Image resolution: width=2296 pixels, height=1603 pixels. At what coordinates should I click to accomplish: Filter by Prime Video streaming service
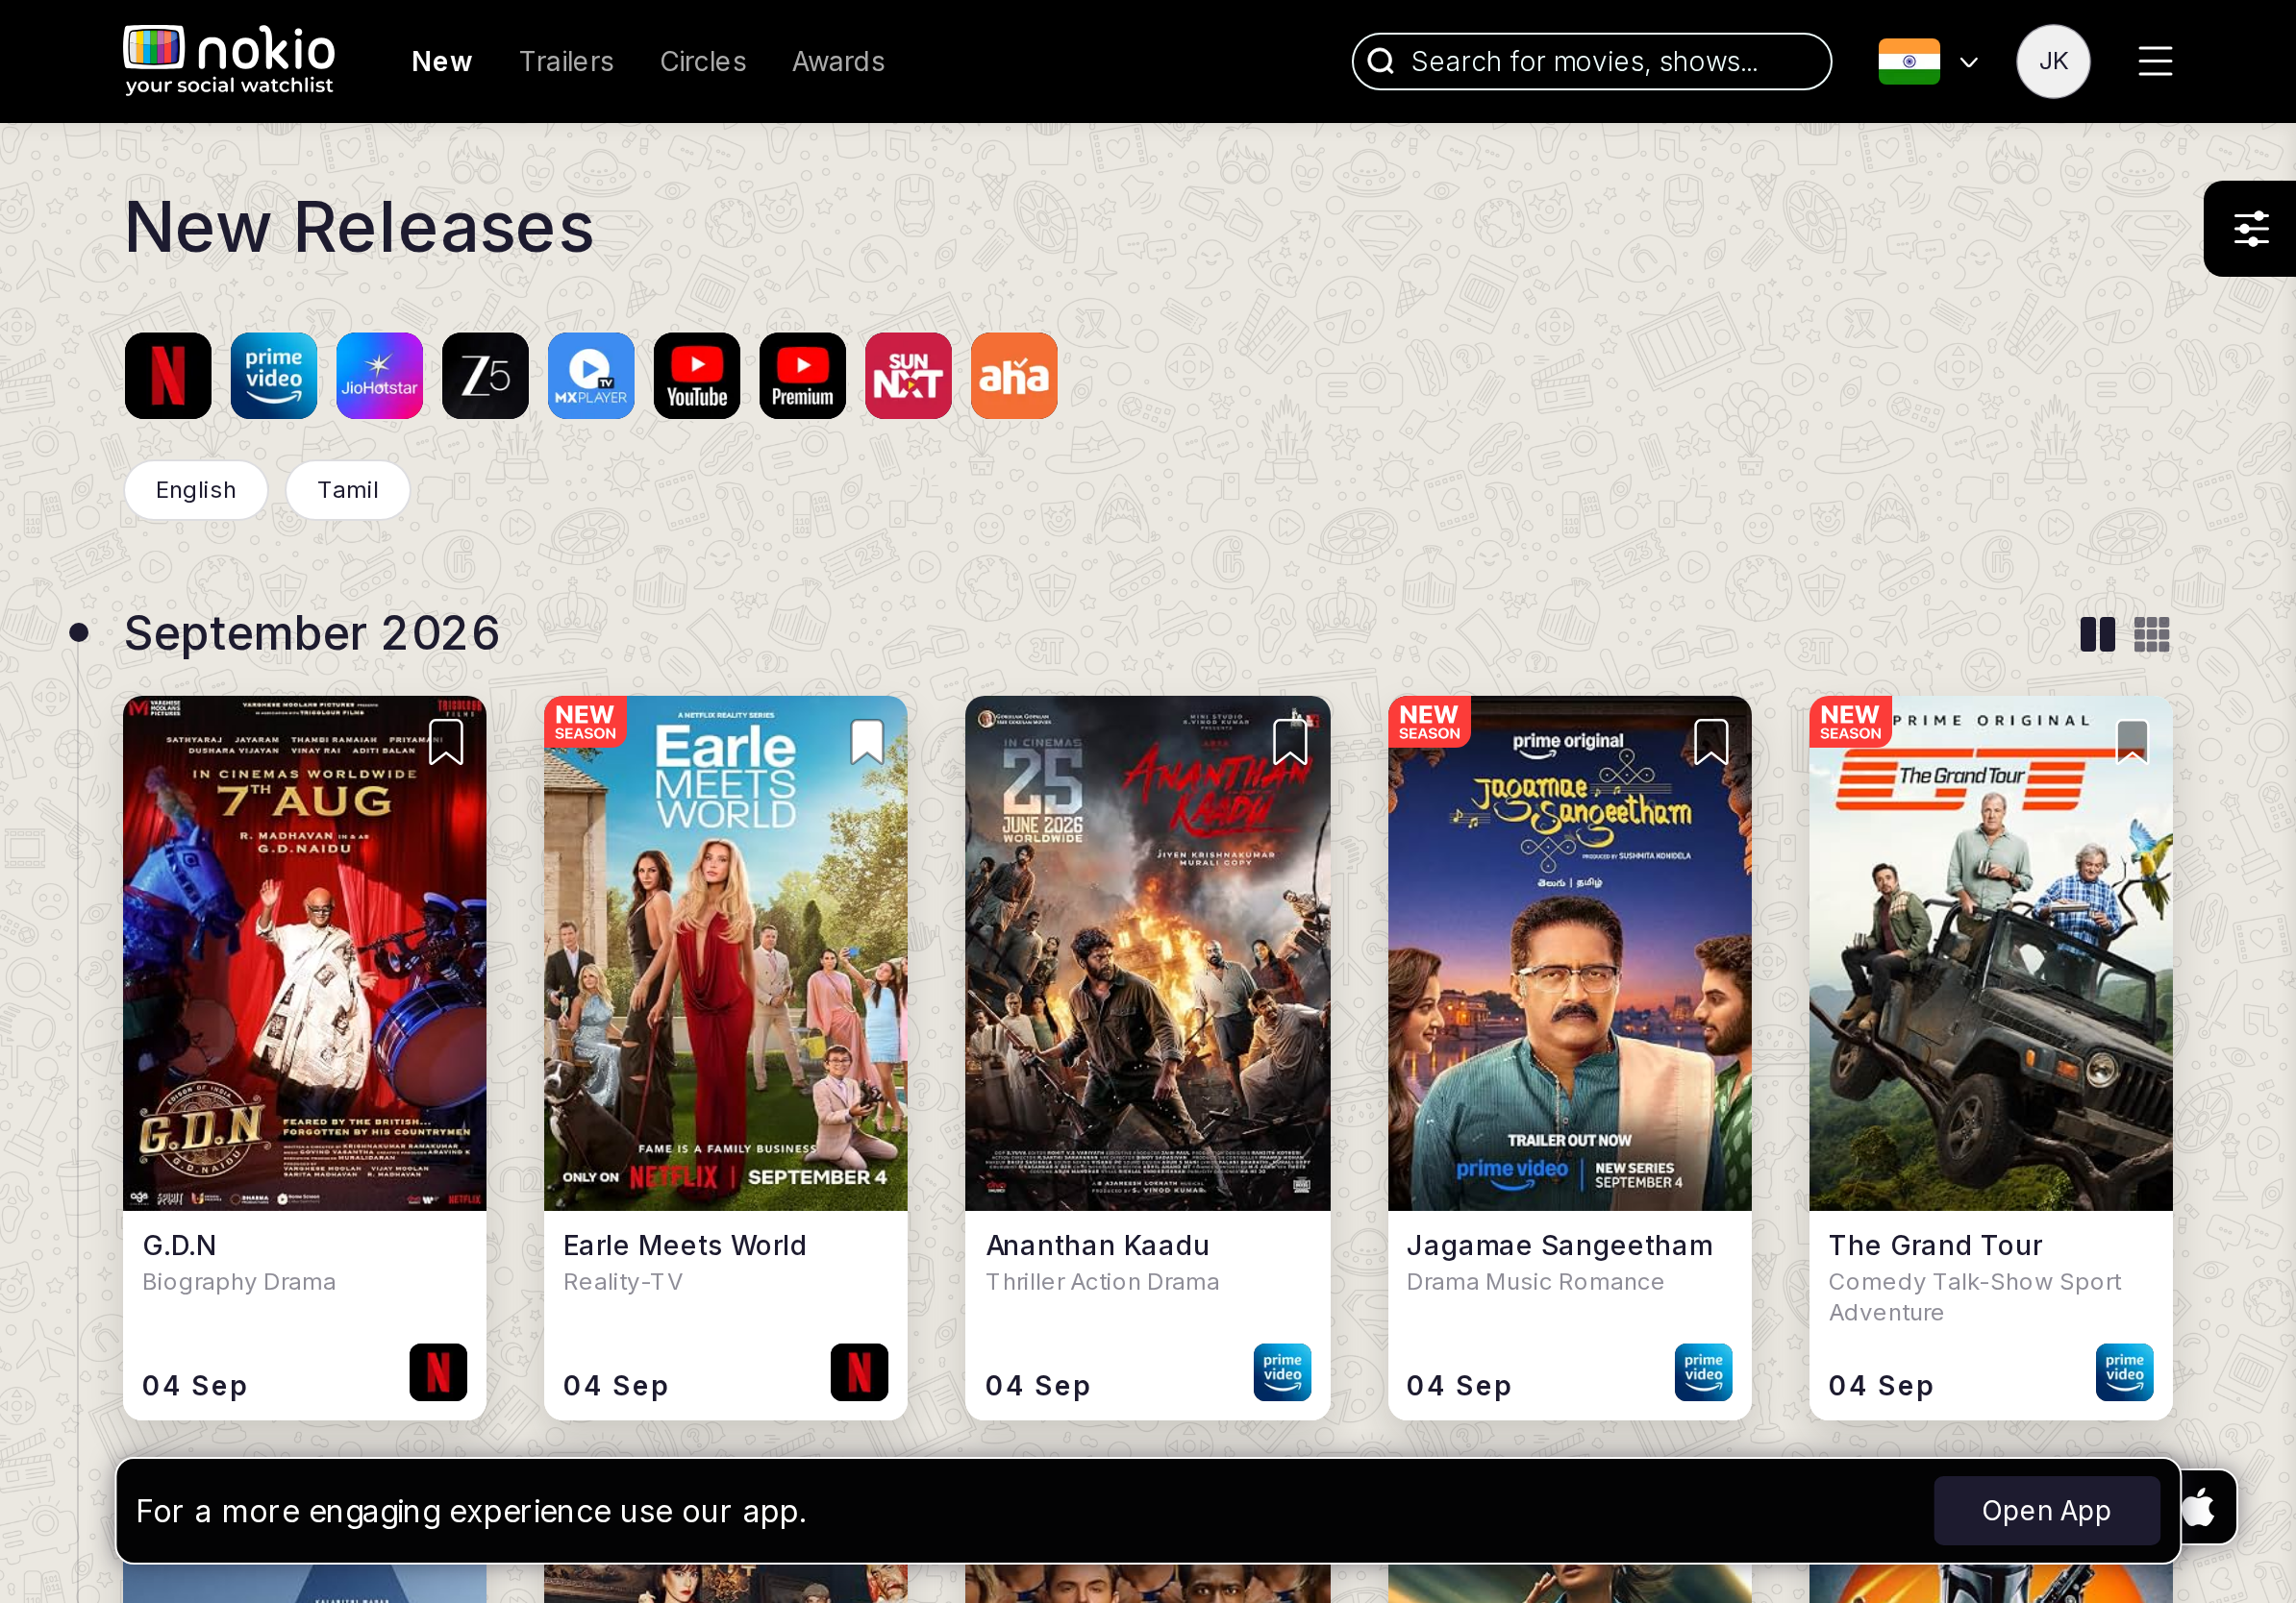click(x=274, y=376)
